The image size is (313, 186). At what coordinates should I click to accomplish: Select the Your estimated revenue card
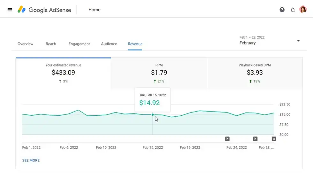63,73
